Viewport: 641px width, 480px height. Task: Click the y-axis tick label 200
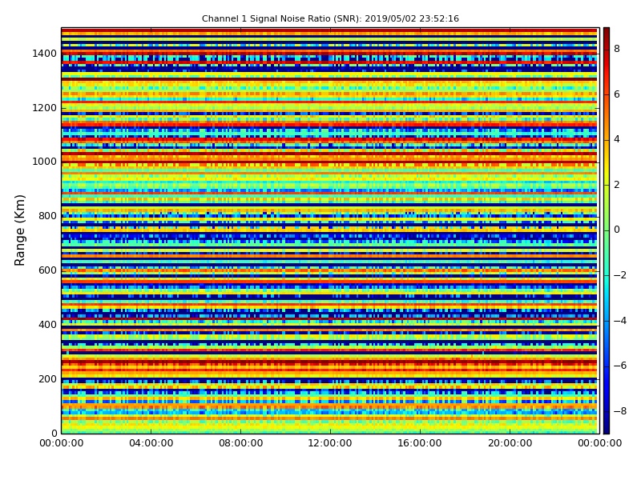tap(47, 378)
